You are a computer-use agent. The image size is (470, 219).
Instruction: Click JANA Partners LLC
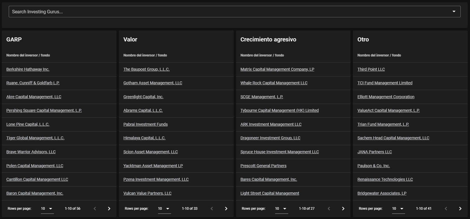[x=375, y=152]
